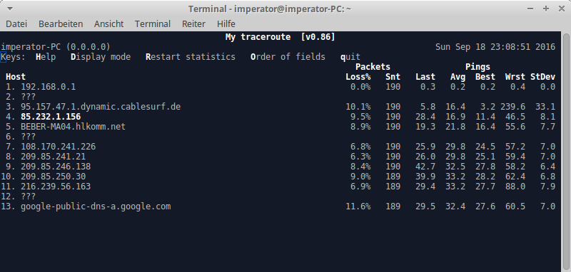
Task: Open the Terminal menu
Action: pos(153,24)
